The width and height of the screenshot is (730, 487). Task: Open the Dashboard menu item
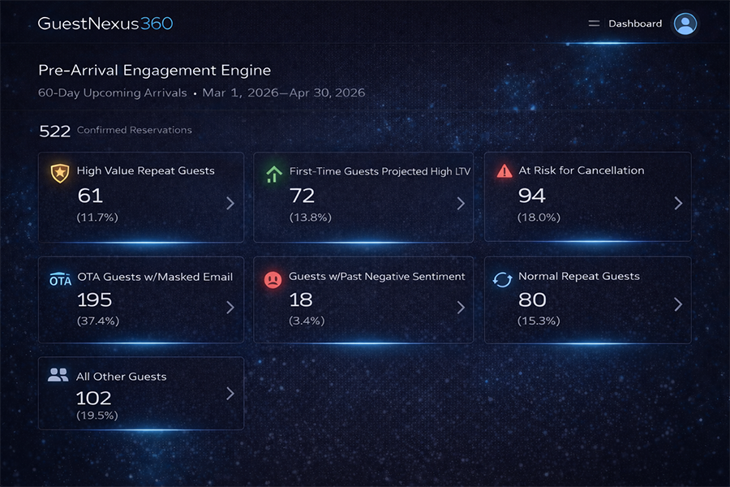click(634, 24)
